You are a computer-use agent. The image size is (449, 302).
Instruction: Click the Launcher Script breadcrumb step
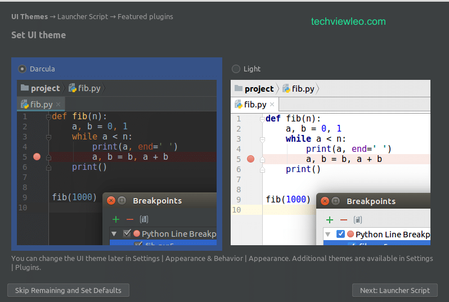[x=83, y=17]
